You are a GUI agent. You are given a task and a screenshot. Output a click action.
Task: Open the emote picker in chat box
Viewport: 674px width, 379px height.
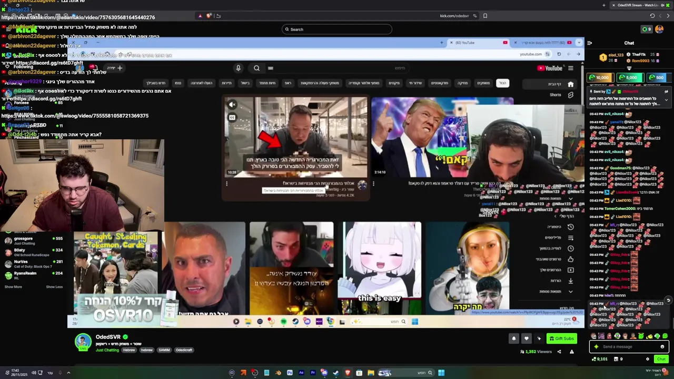coord(662,346)
